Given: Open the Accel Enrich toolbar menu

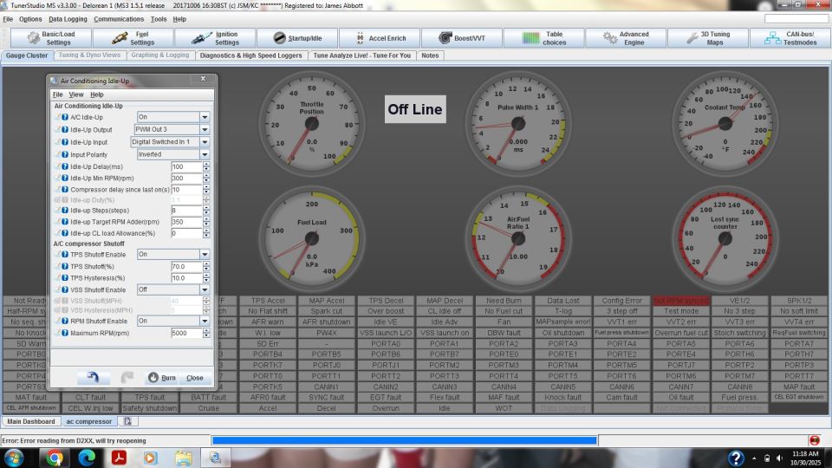Looking at the screenshot, I should (380, 38).
